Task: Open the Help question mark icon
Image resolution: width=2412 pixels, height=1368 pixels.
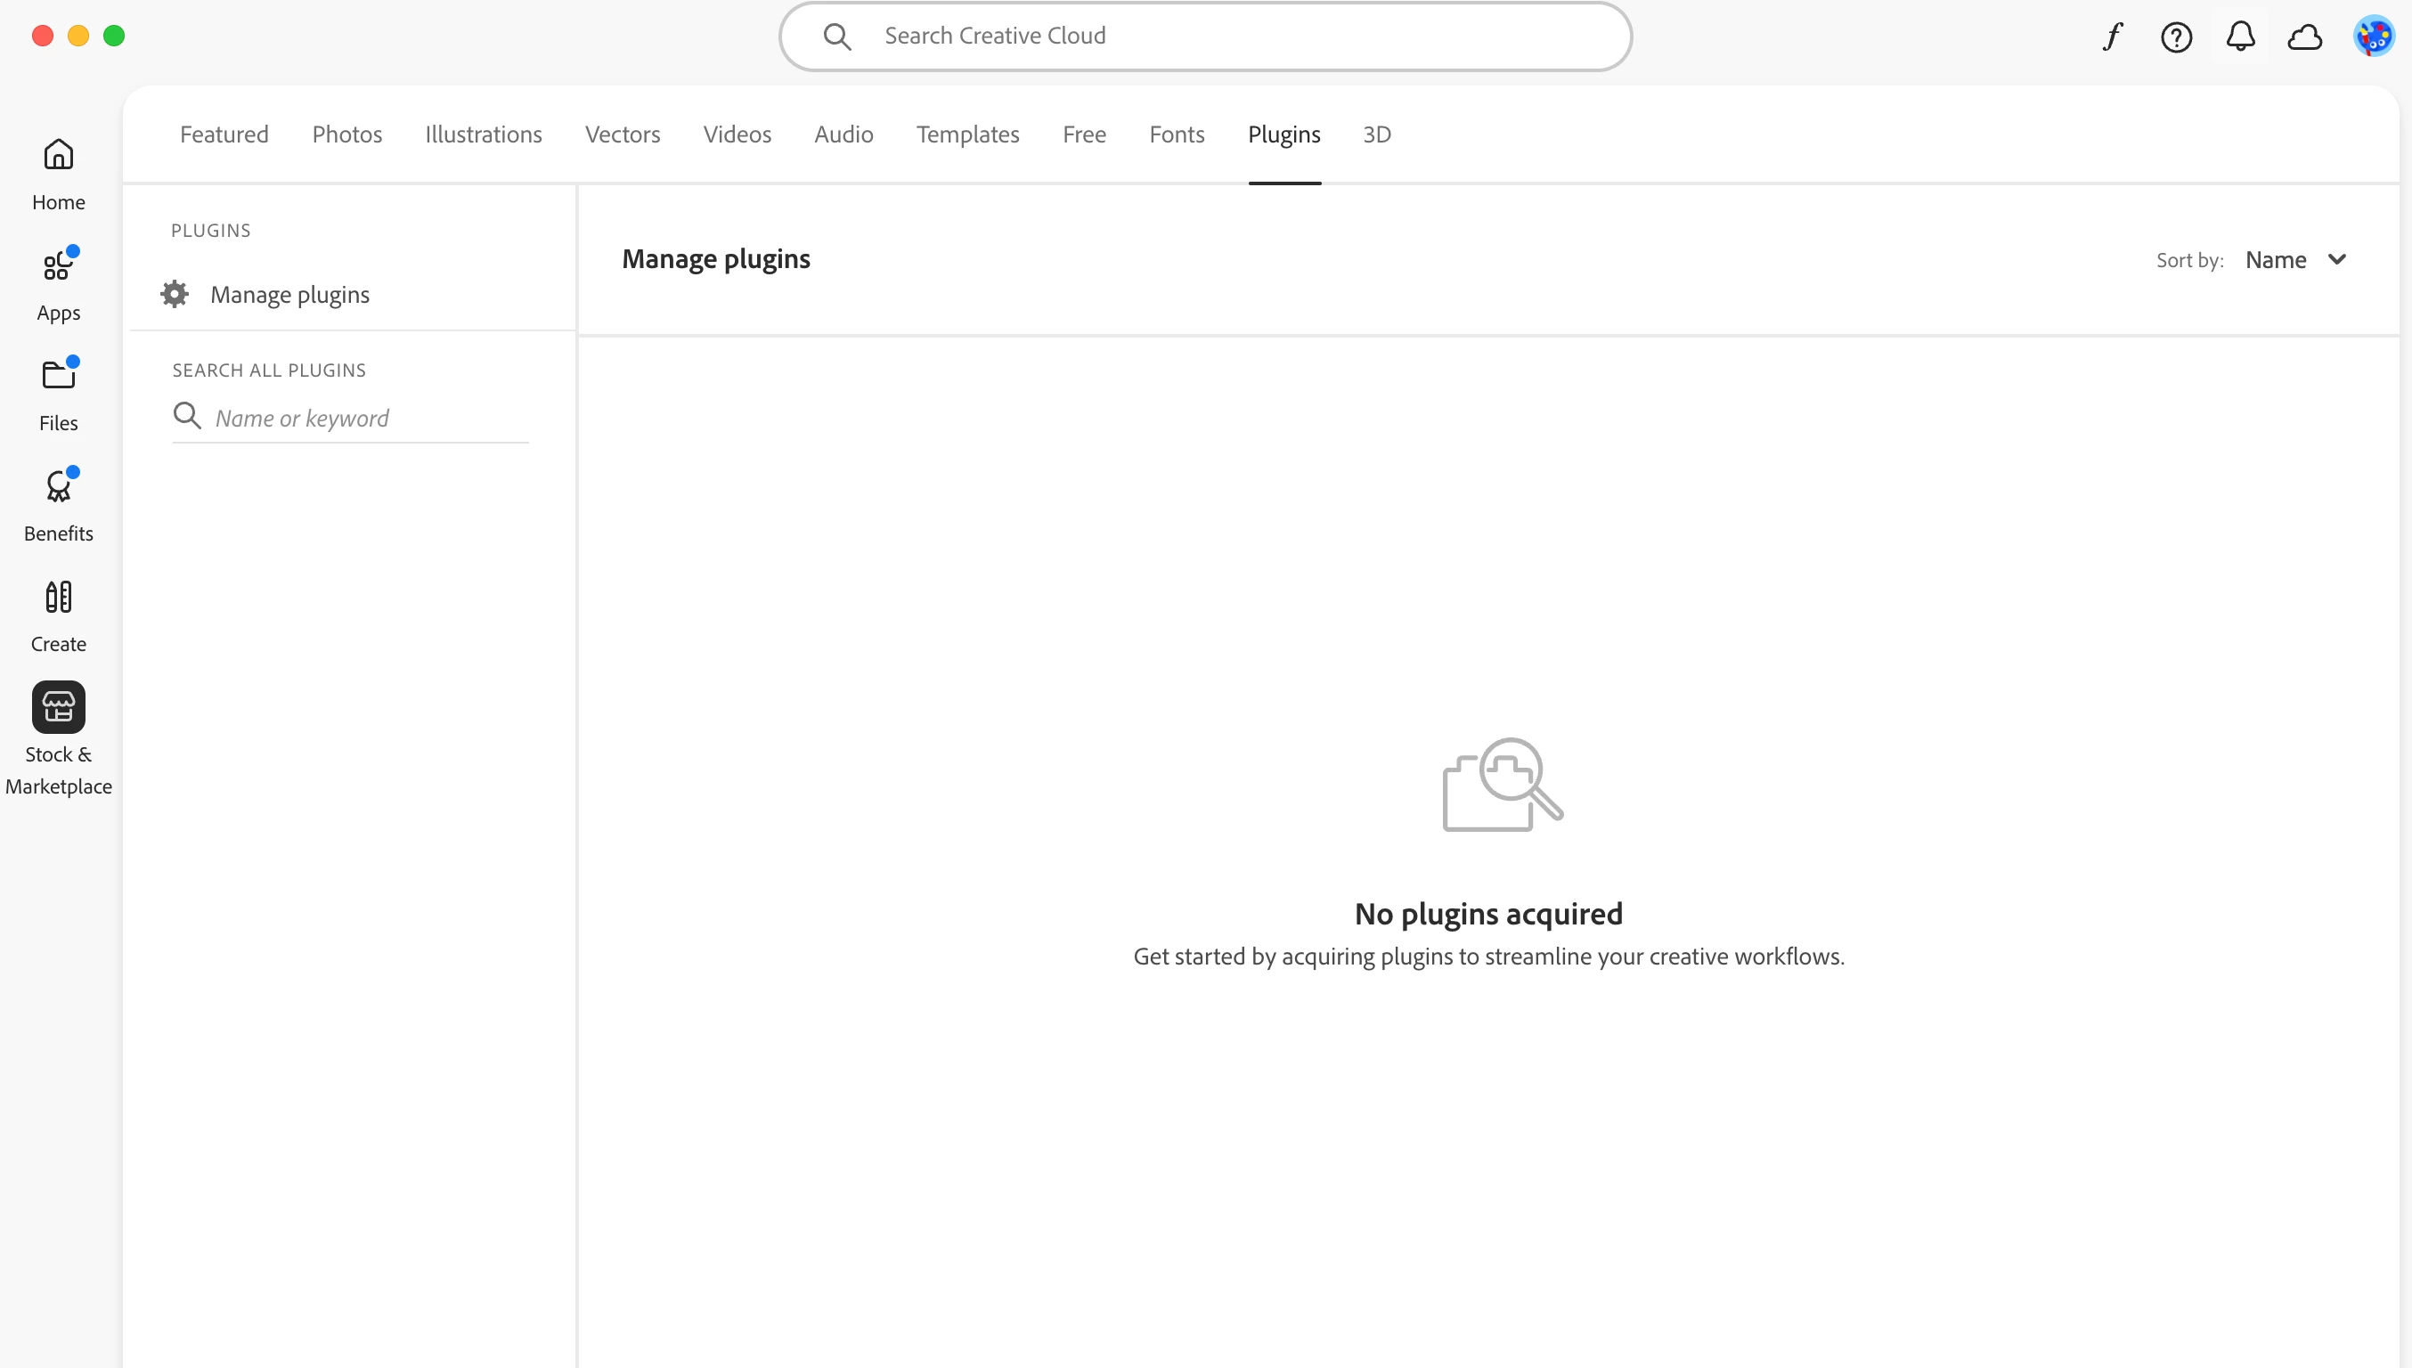Action: [x=2176, y=37]
